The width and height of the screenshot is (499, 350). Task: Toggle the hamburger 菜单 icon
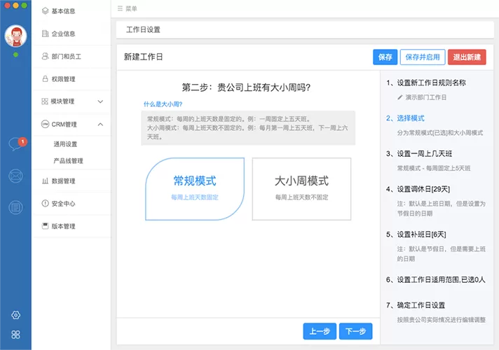(120, 8)
